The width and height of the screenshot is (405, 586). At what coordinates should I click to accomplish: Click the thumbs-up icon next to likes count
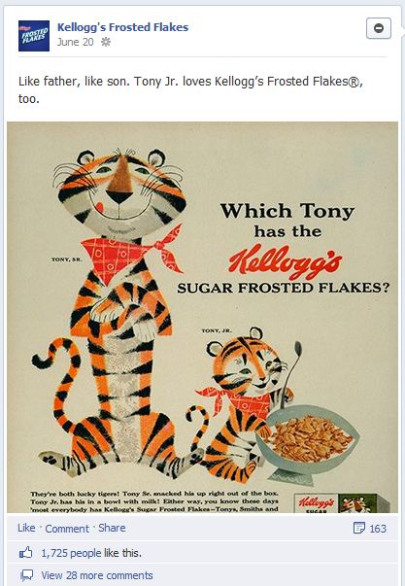pos(26,553)
